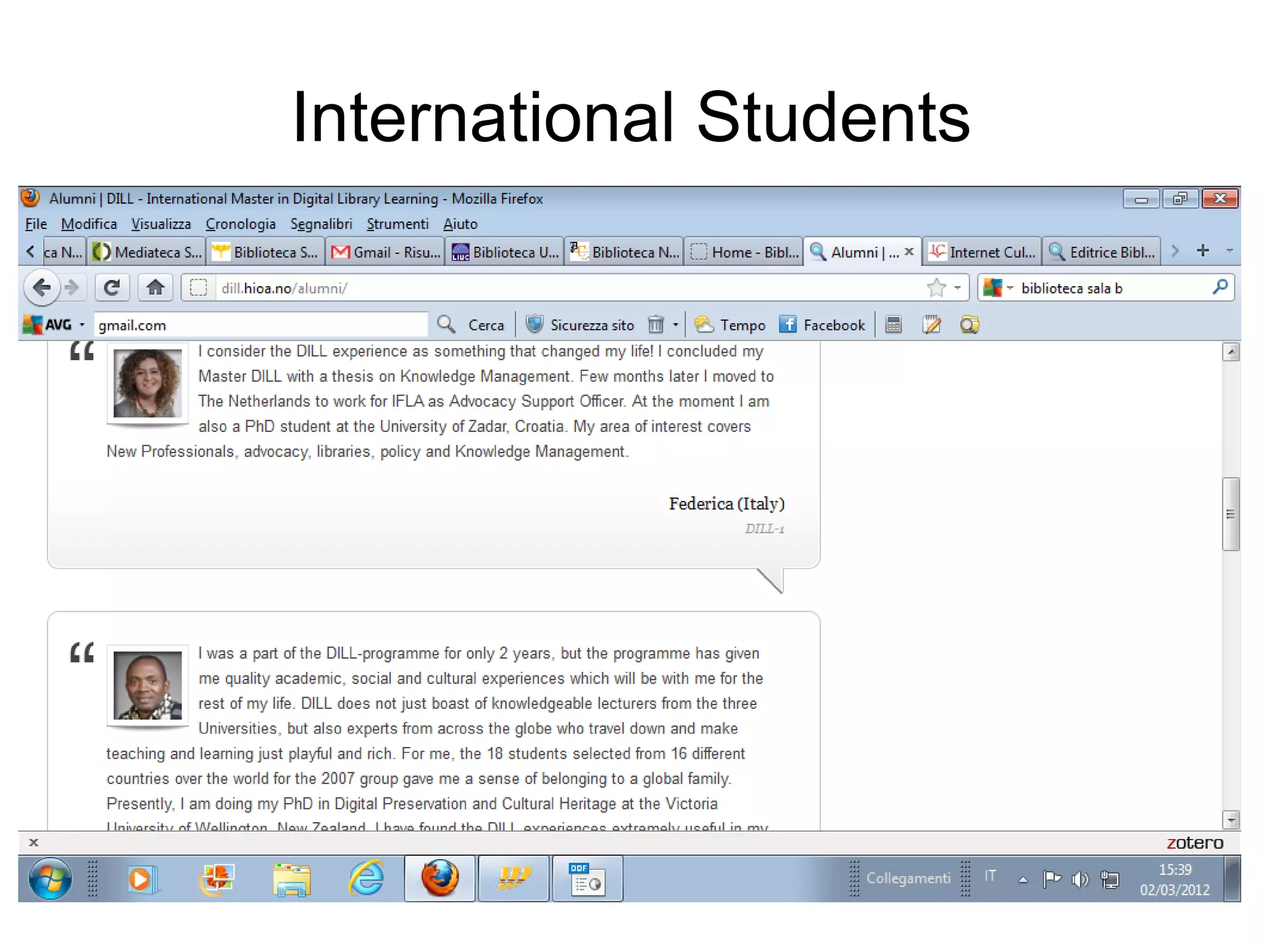This screenshot has height=947, width=1264.
Task: Switch to the Biblioteca N... tab
Action: (625, 252)
